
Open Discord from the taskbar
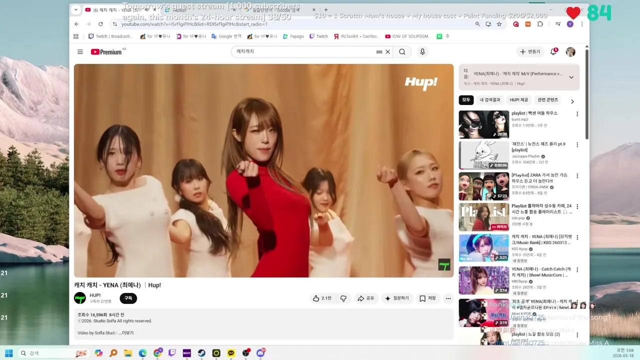point(260,353)
